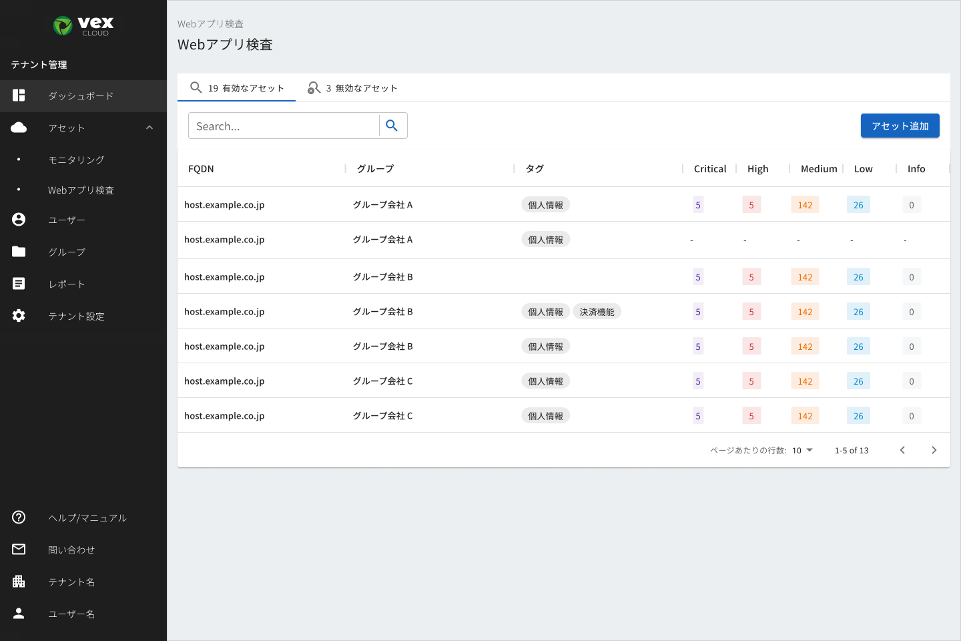
Task: Click the cloud asset icon
Action: tap(19, 128)
